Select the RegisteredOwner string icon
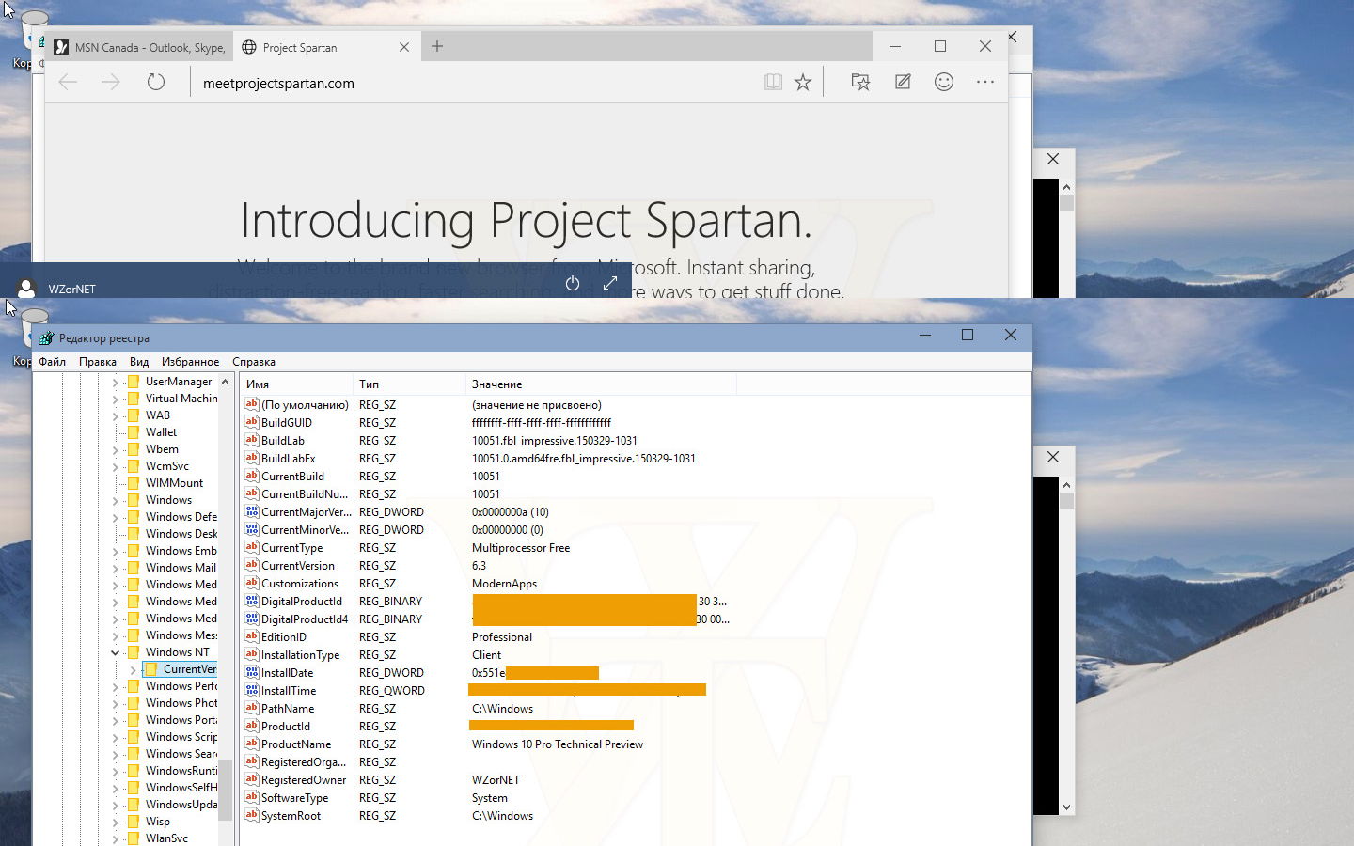This screenshot has width=1354, height=846. (x=251, y=779)
